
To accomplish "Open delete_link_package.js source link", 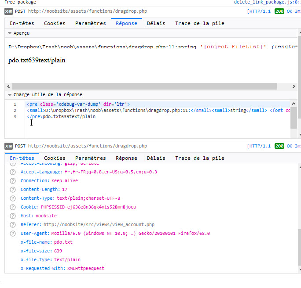I will [268, 2].
